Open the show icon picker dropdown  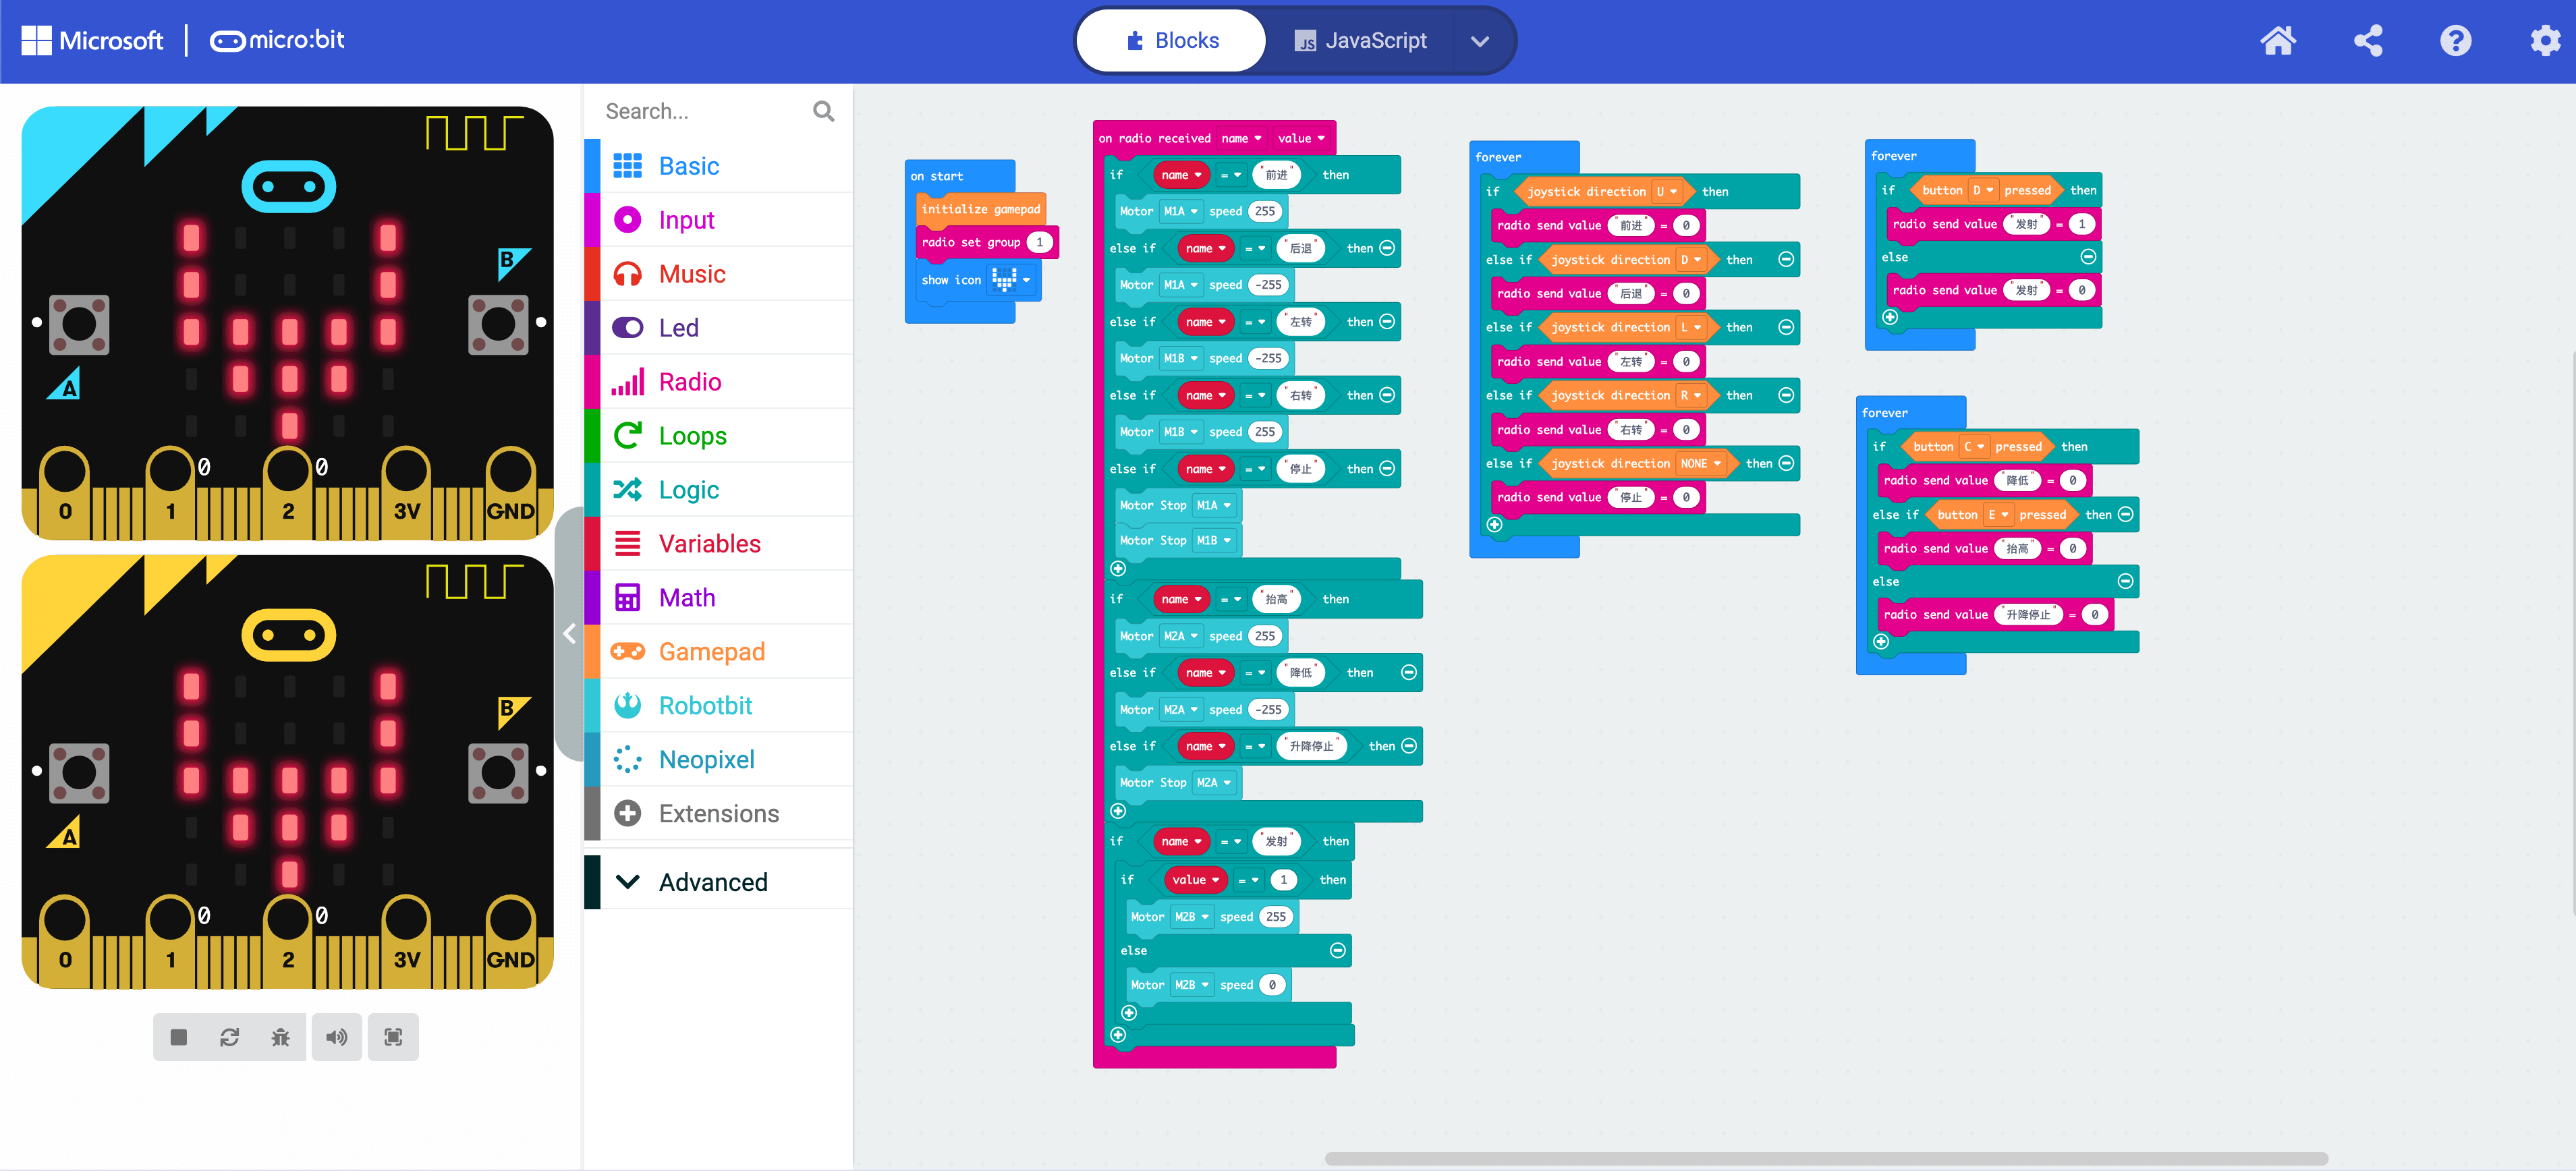tap(1011, 280)
